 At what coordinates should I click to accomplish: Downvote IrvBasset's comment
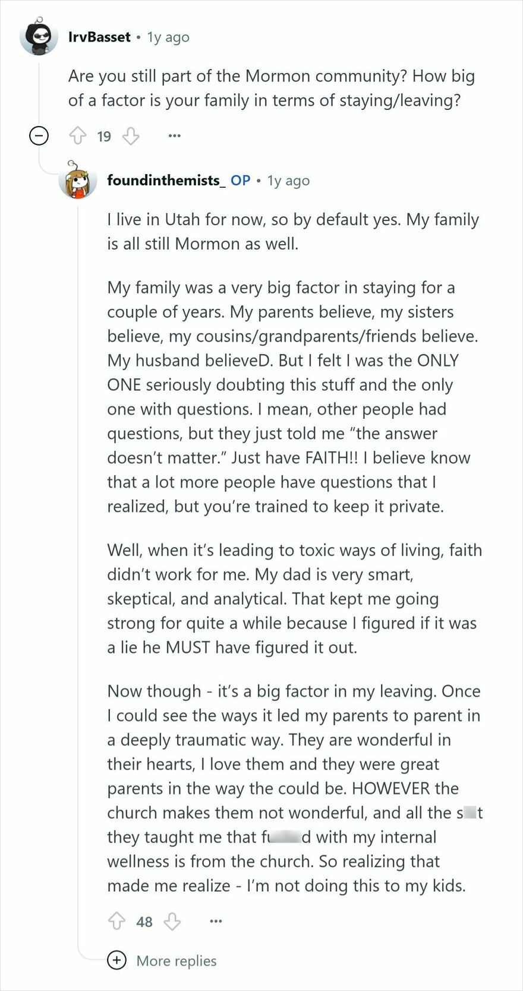click(130, 135)
